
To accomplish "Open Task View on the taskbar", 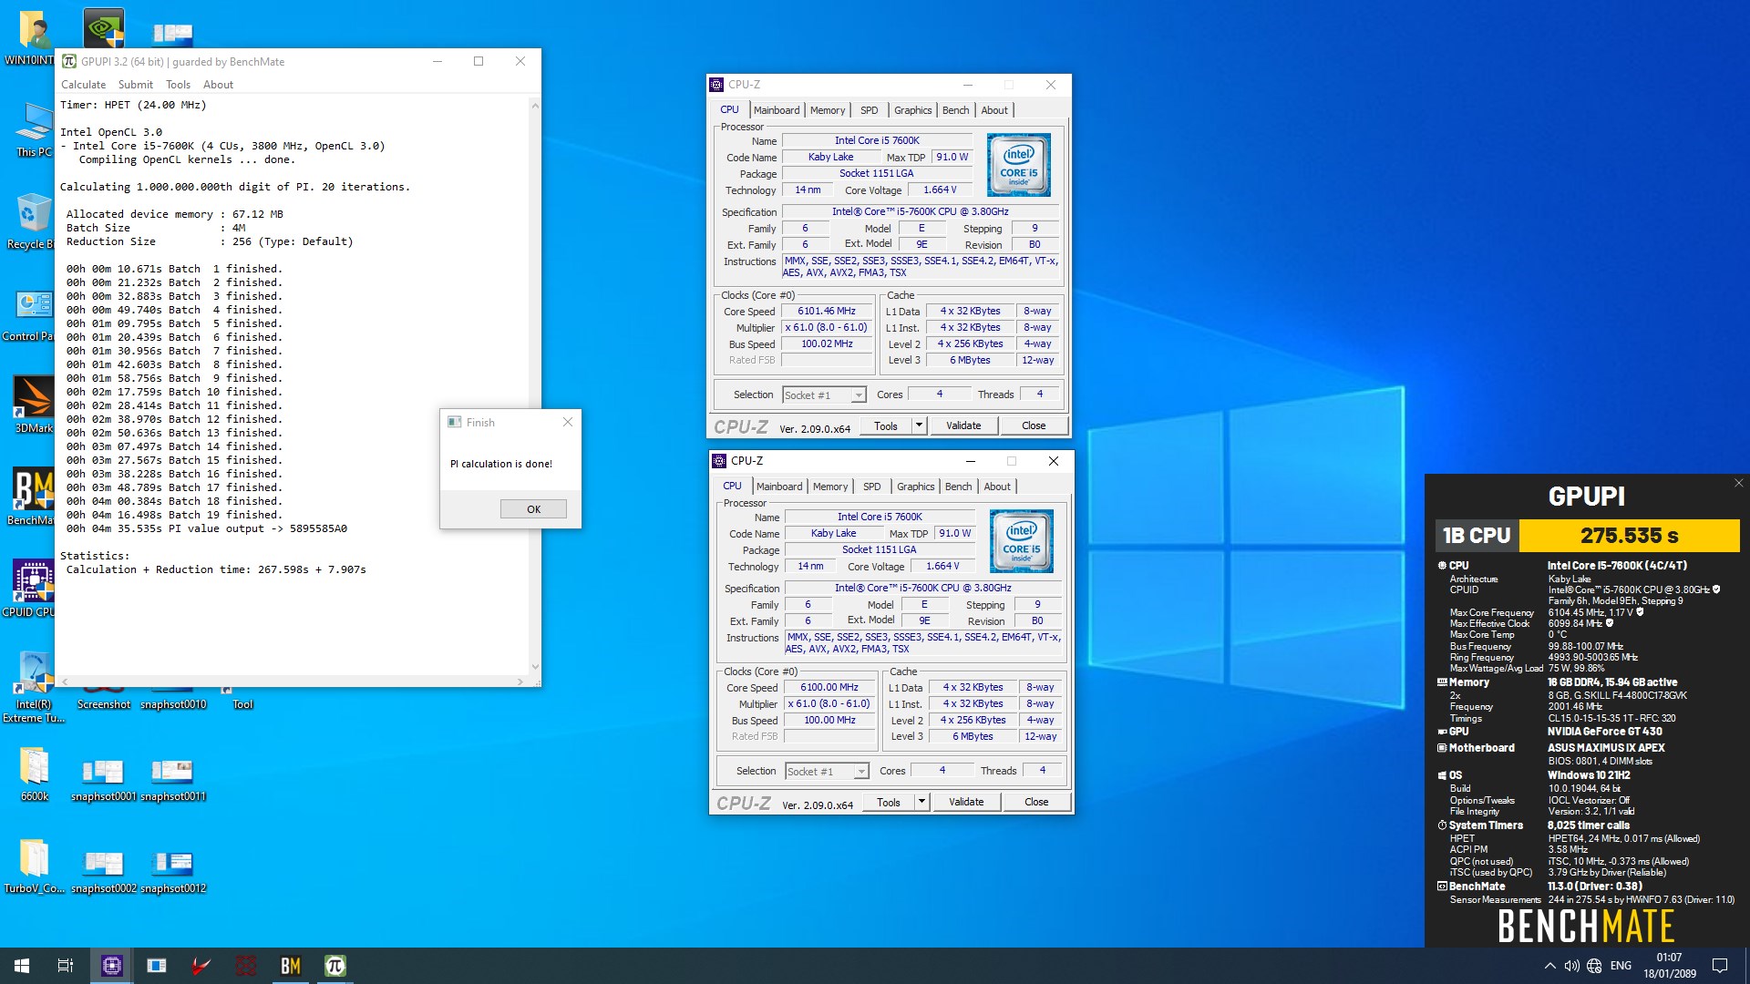I will [x=66, y=966].
